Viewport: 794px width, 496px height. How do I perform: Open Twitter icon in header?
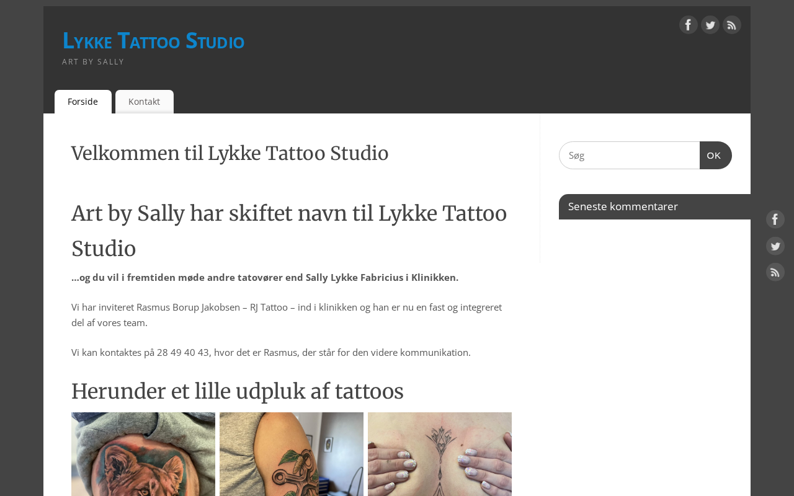[x=710, y=25]
